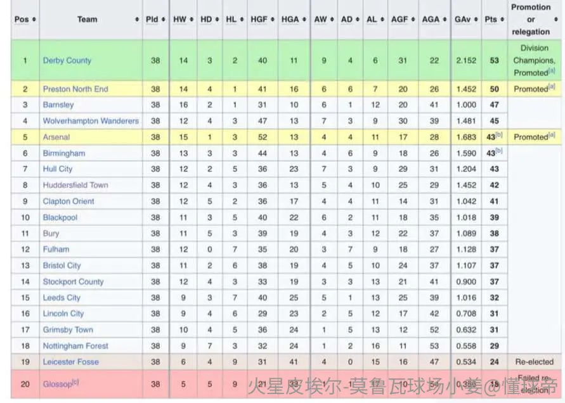Image resolution: width=565 pixels, height=403 pixels.
Task: Open the Huddersfield Town link
Action: tap(75, 185)
